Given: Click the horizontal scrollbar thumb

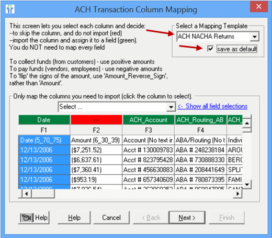Looking at the screenshot, I should 43,194.
